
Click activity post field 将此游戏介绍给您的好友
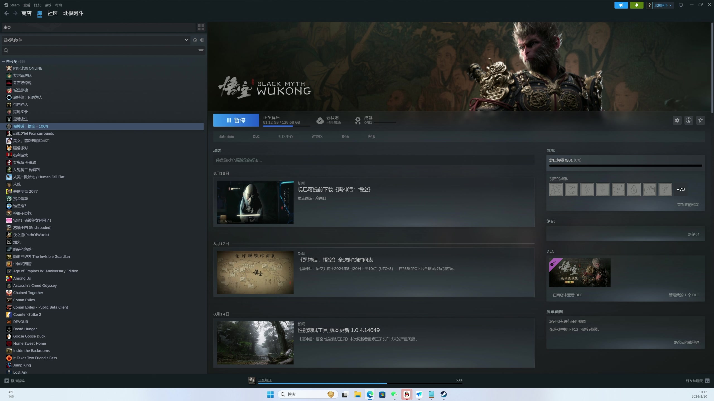coord(374,160)
